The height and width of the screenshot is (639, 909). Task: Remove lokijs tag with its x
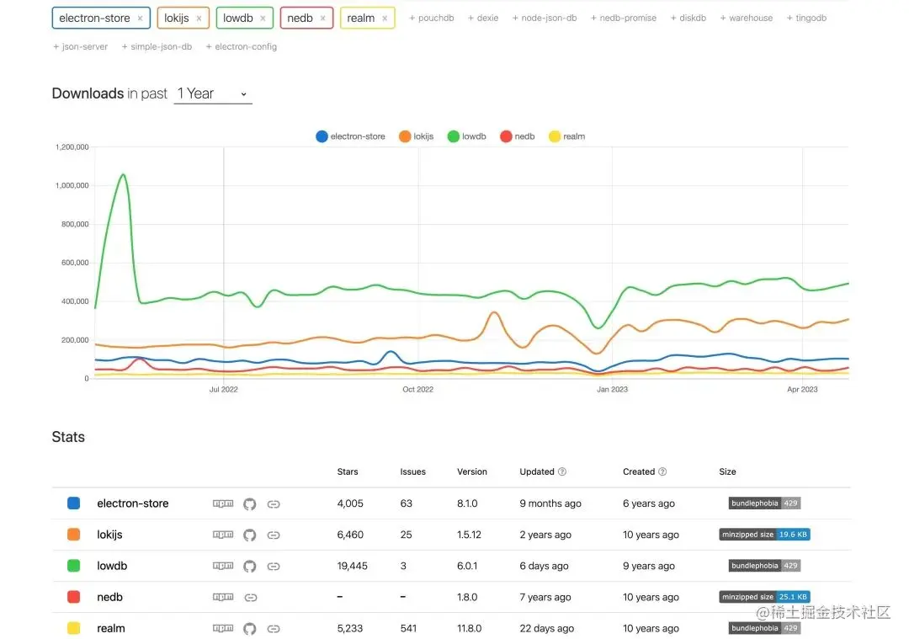[199, 19]
